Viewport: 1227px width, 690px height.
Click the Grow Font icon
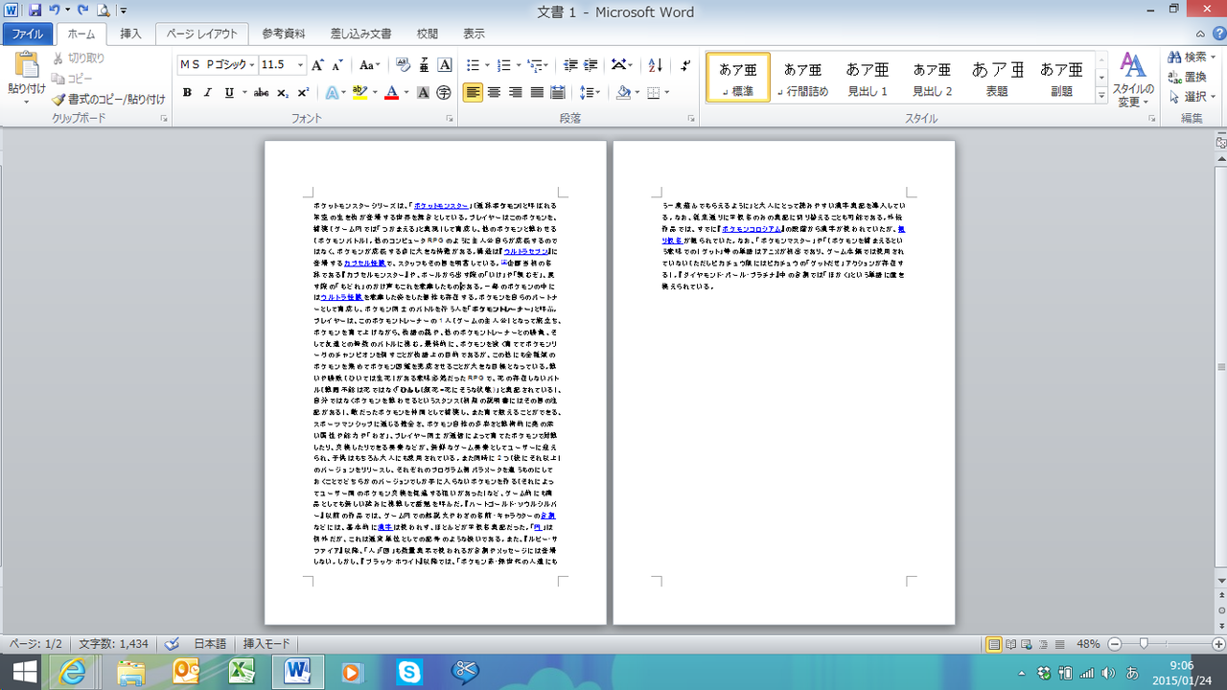click(317, 65)
